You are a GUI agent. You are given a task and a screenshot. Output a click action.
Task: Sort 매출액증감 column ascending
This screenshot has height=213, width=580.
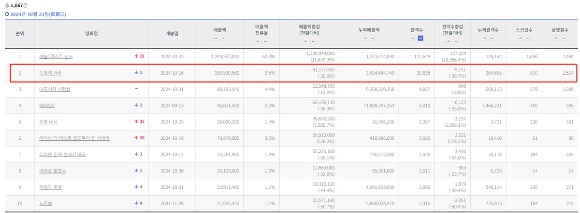[306, 41]
